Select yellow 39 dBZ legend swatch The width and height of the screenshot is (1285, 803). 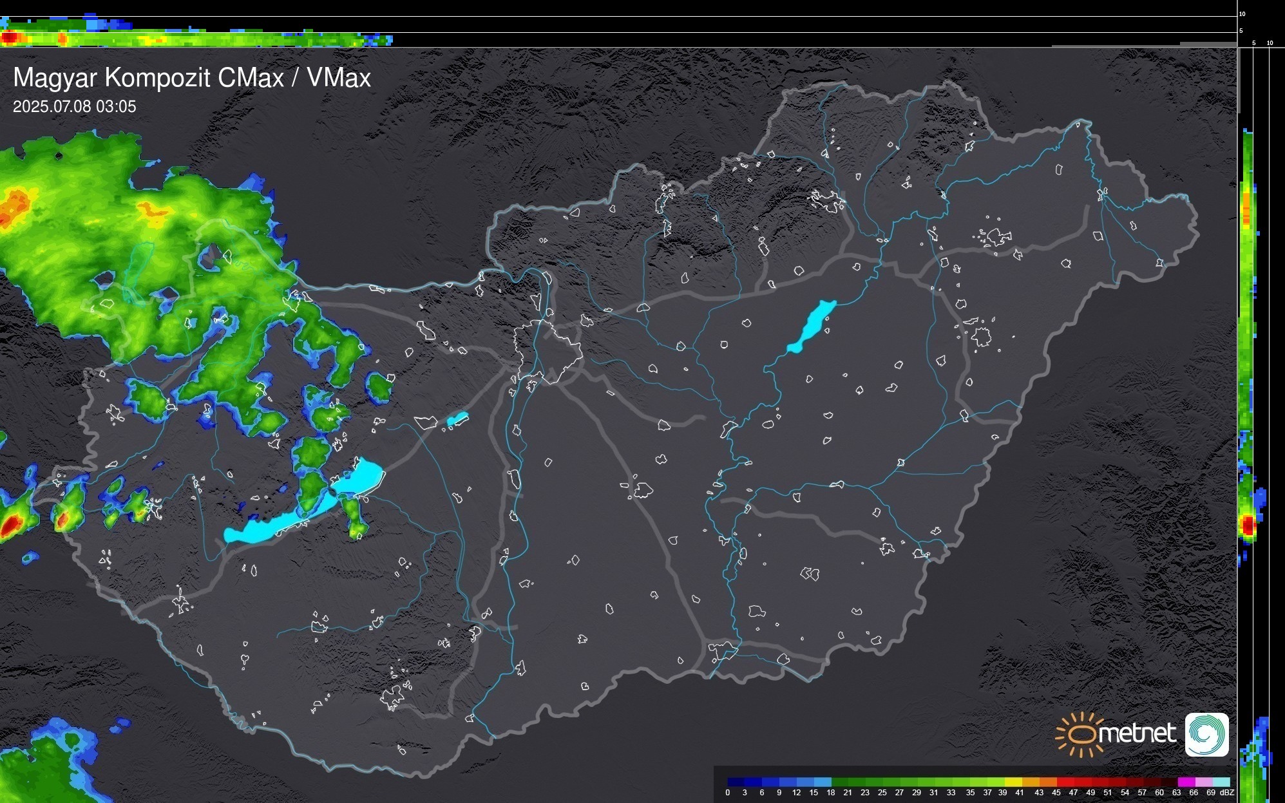click(x=1013, y=782)
